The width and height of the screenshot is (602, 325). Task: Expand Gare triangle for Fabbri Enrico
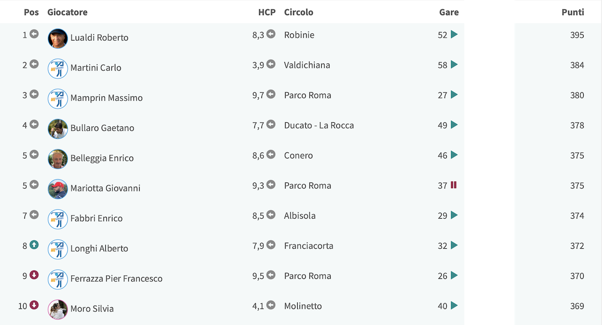point(454,215)
